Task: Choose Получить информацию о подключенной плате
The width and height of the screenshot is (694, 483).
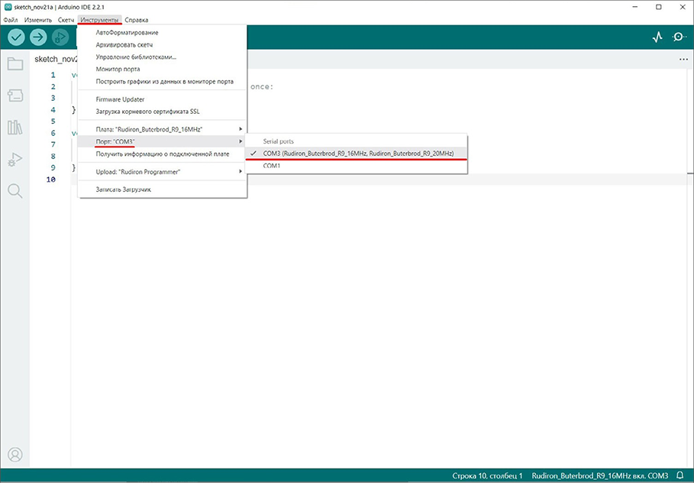Action: pos(162,154)
